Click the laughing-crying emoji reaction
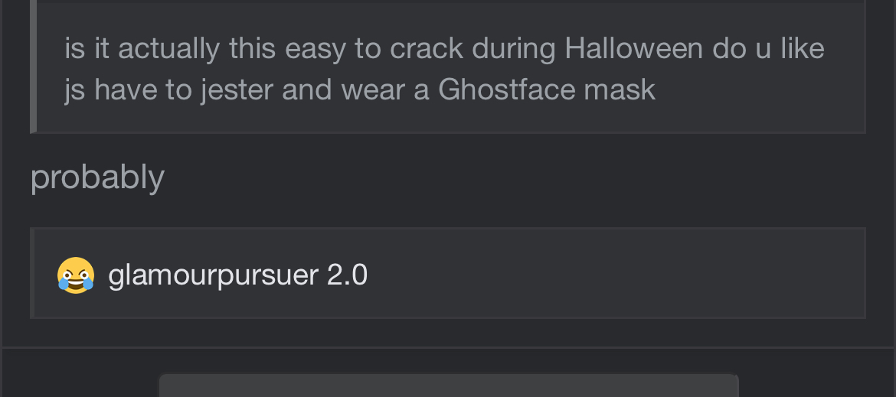The height and width of the screenshot is (397, 896). [75, 275]
